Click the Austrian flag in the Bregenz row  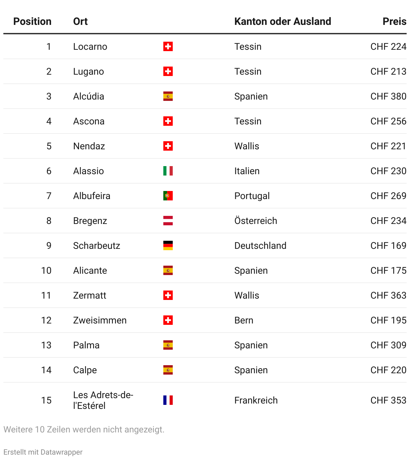(168, 221)
